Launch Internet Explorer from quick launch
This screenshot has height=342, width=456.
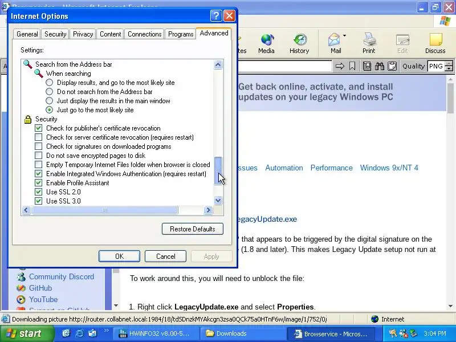[79, 333]
